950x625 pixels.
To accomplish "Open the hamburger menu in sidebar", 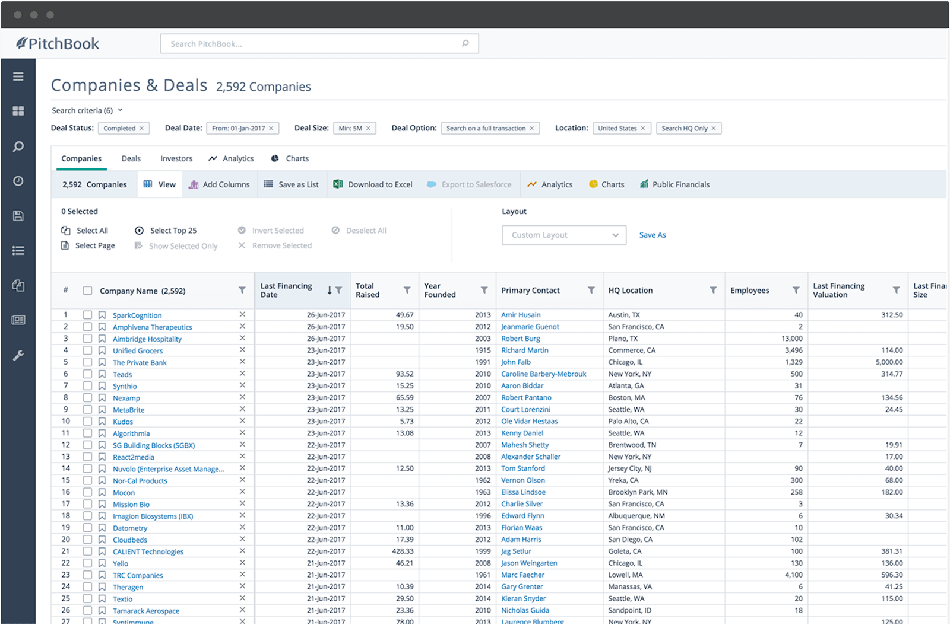I will pos(18,76).
